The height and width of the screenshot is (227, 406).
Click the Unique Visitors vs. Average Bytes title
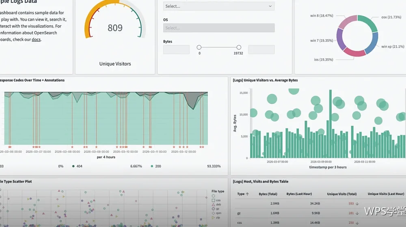coord(265,80)
